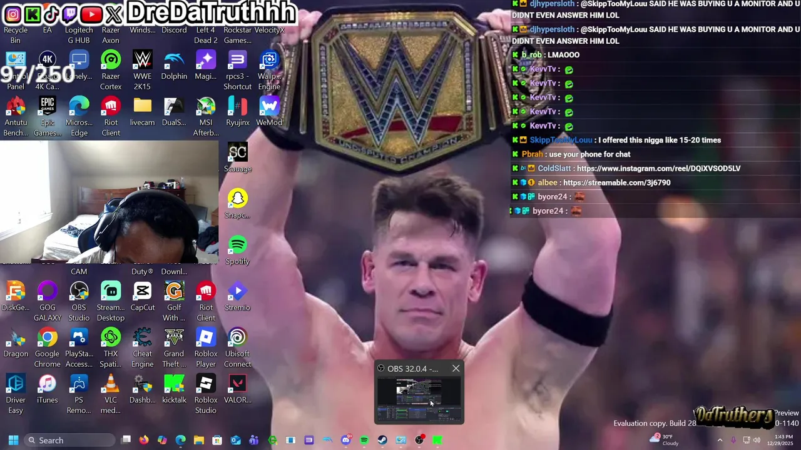This screenshot has width=801, height=450.
Task: Select the Driver Easy desktop icon
Action: coord(16,394)
